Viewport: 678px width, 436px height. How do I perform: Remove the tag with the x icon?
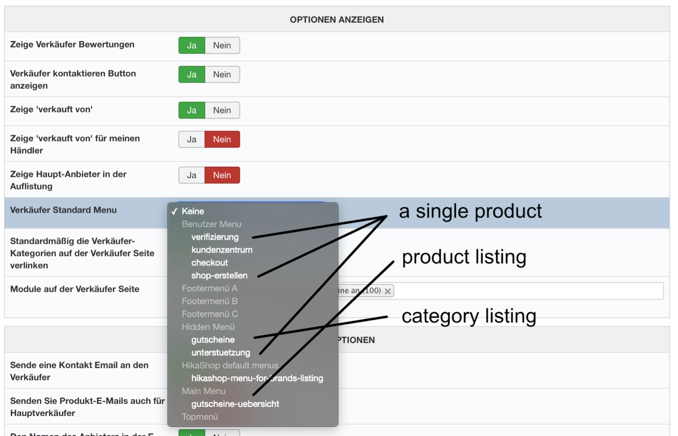coord(388,291)
